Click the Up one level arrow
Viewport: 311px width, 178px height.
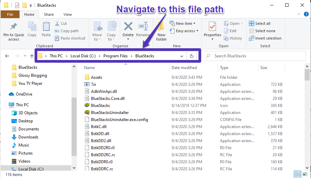pos(32,56)
